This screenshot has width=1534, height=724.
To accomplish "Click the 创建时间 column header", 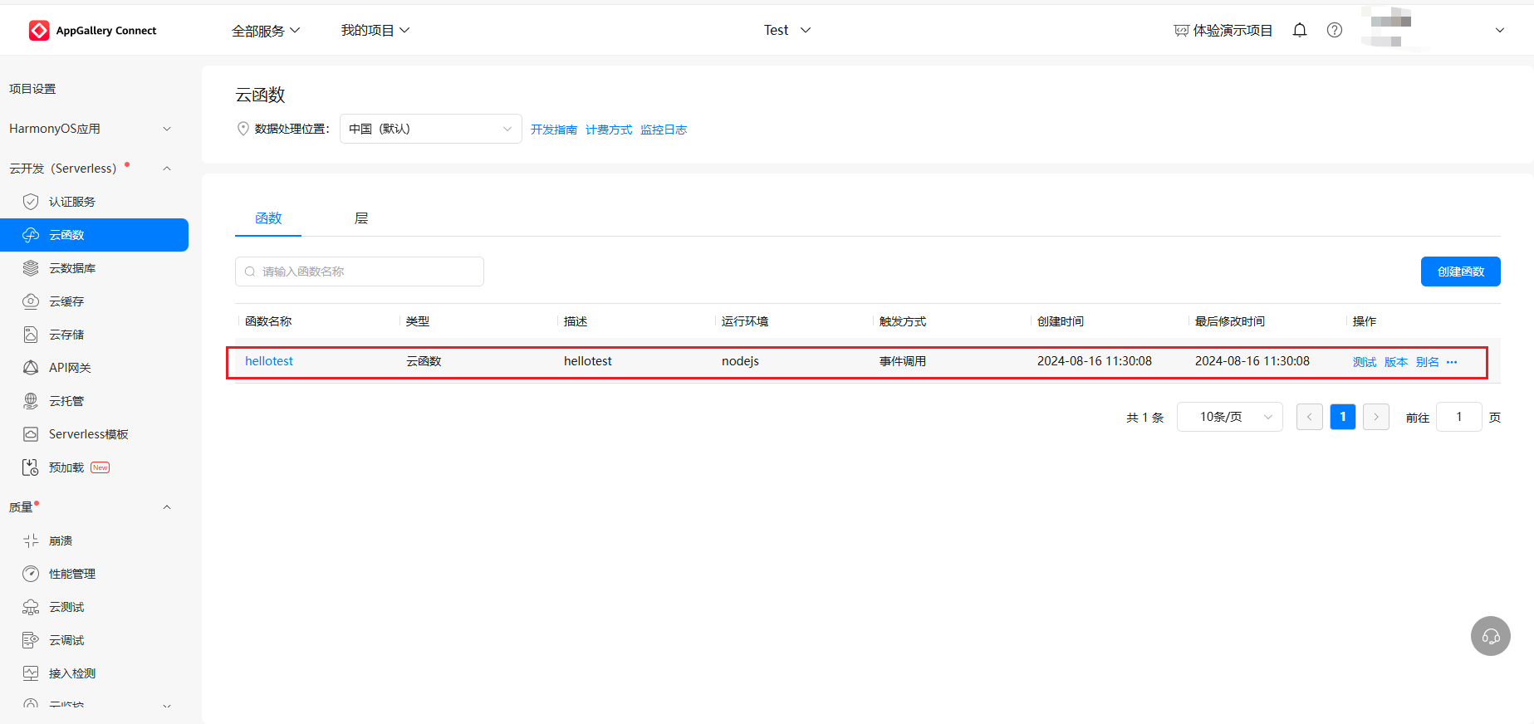I will coord(1061,321).
